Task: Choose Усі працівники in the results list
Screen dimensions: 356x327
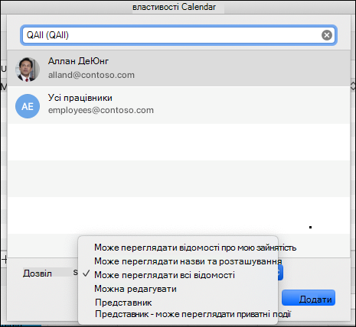Action: coord(178,105)
